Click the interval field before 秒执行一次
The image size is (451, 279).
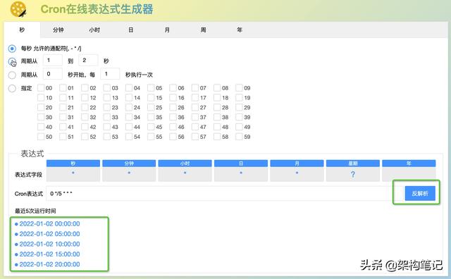pos(110,74)
